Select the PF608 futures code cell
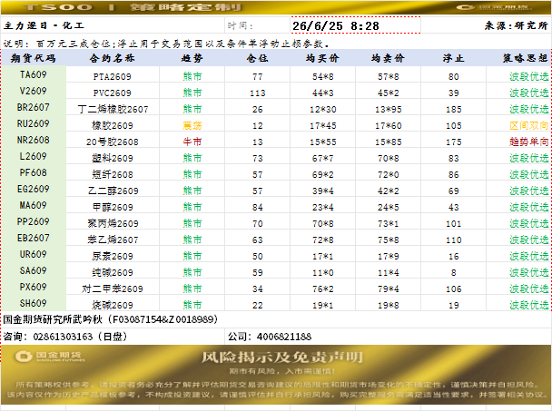The width and height of the screenshot is (552, 411). click(x=33, y=172)
